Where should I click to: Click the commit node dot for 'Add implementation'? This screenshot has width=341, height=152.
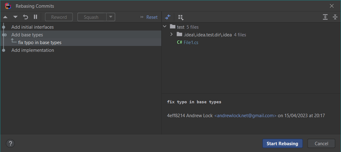[x=3, y=50]
